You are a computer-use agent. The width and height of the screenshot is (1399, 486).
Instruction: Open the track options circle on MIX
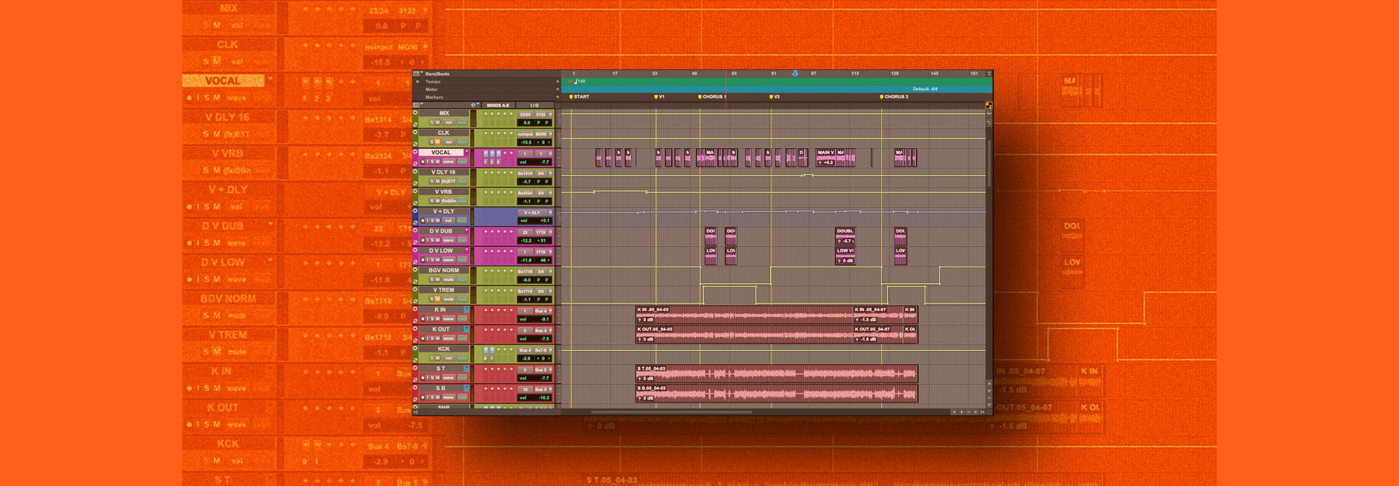coord(416,112)
